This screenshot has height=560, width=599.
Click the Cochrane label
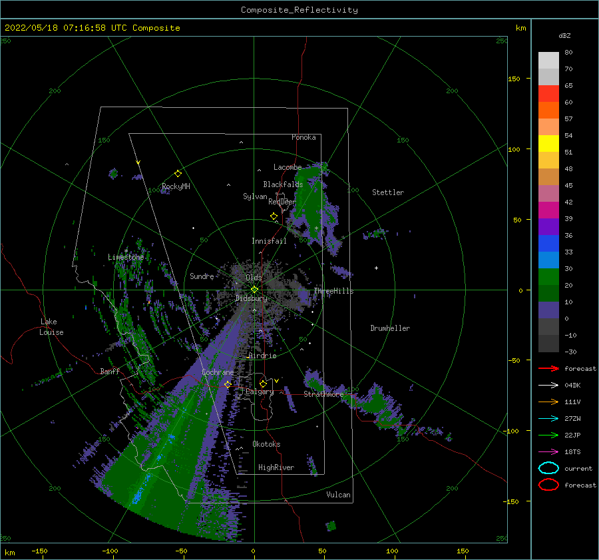click(x=218, y=372)
